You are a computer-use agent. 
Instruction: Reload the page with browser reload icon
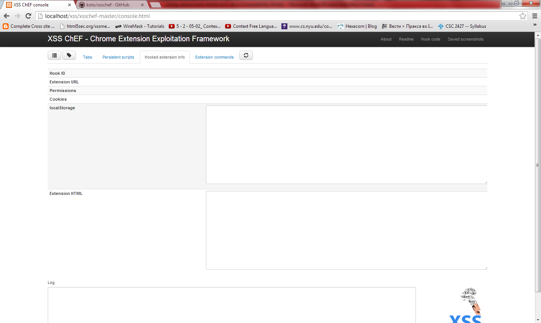tap(28, 16)
